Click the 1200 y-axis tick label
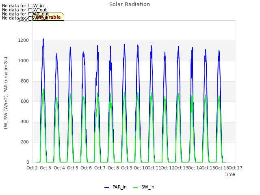Screen dimensions: 260x195 pyautogui.click(x=24, y=41)
